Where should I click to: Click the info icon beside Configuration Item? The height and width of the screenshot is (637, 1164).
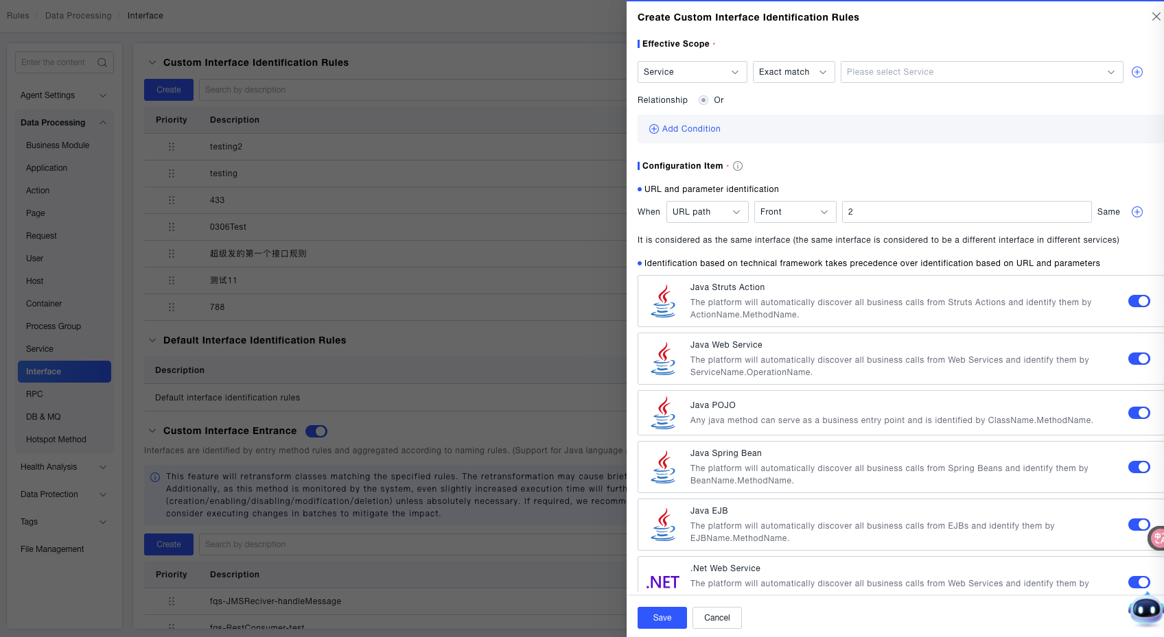pyautogui.click(x=738, y=166)
